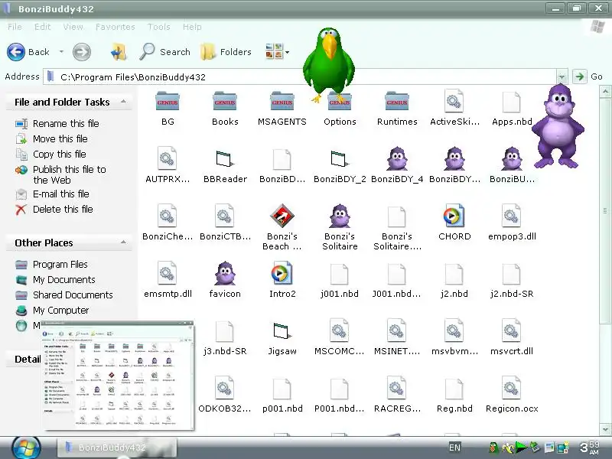Click the EN language indicator
The image size is (612, 459).
[454, 448]
